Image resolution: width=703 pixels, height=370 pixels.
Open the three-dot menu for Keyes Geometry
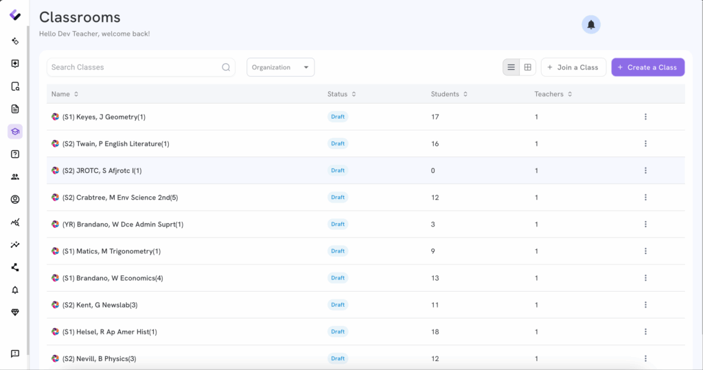[x=645, y=117]
